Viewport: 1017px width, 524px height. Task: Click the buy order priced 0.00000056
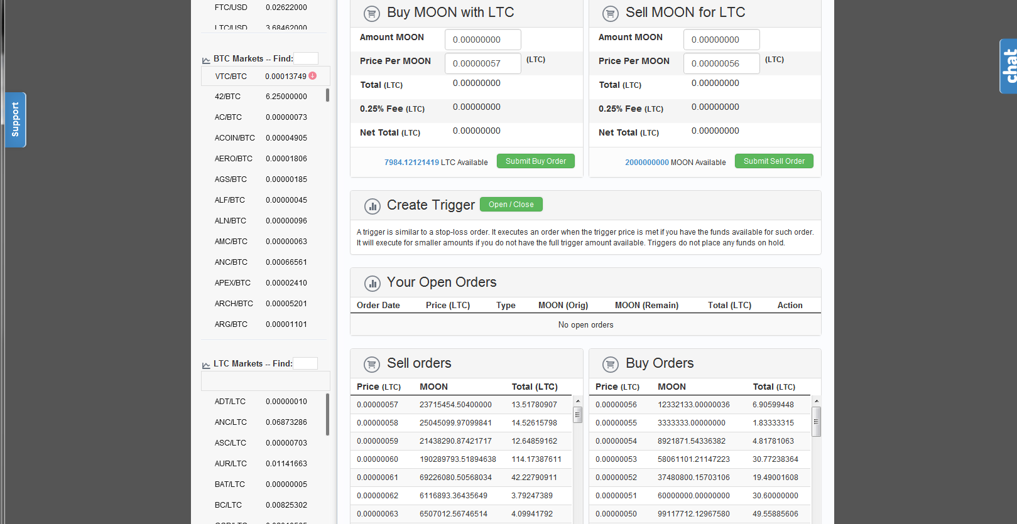[700, 405]
